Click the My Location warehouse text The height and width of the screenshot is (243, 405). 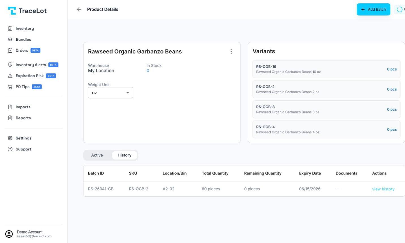tap(101, 71)
